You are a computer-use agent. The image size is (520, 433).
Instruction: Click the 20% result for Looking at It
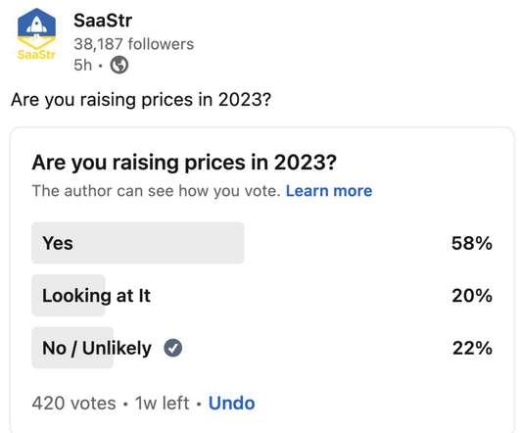[472, 295]
